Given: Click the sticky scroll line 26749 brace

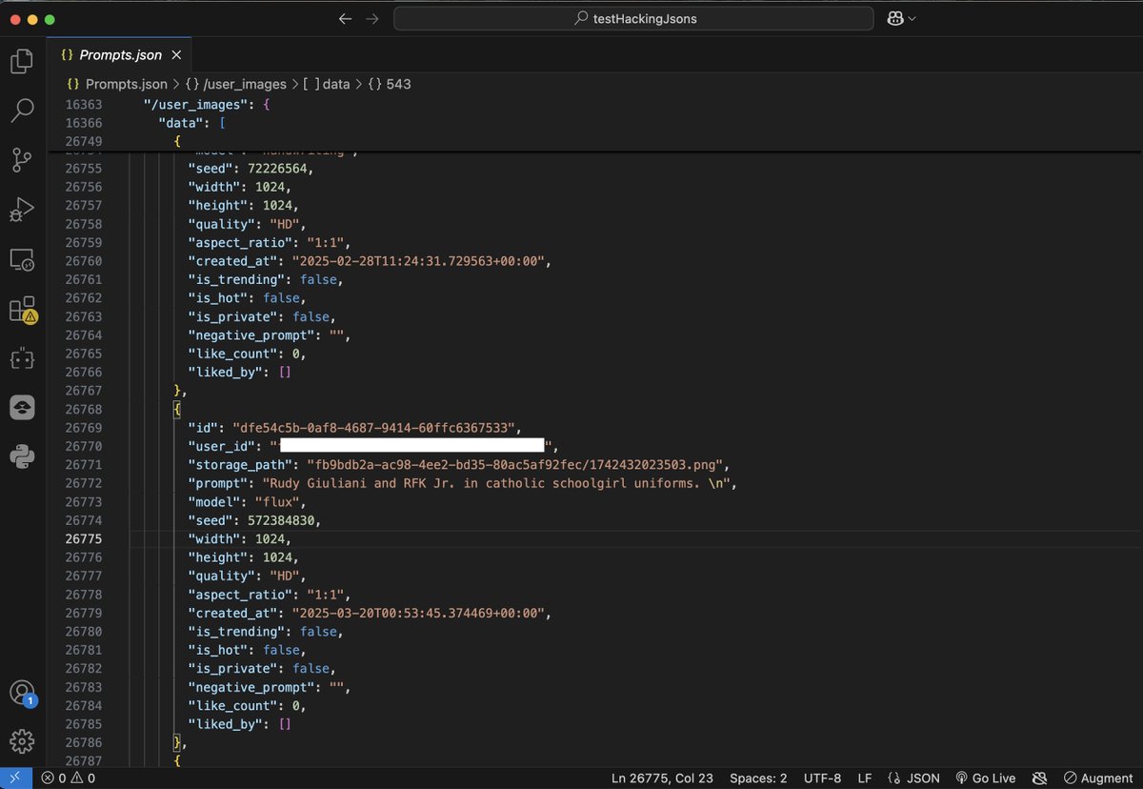Looking at the screenshot, I should (x=177, y=141).
